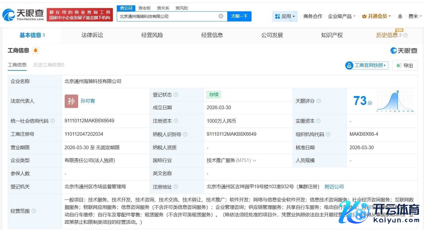Clear the search box with X icon
This screenshot has height=230, width=424.
[x=221, y=16]
